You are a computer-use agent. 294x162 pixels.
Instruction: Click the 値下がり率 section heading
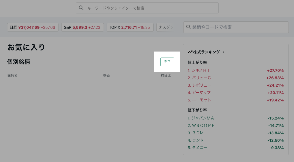pyautogui.click(x=197, y=110)
